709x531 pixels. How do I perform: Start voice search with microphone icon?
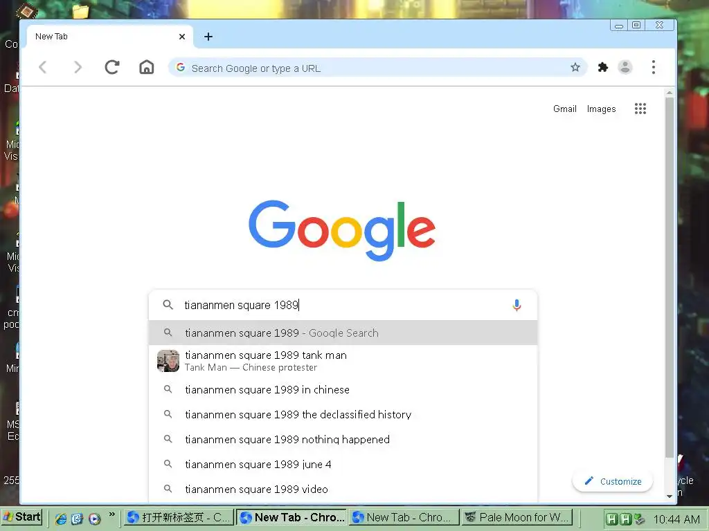[517, 305]
